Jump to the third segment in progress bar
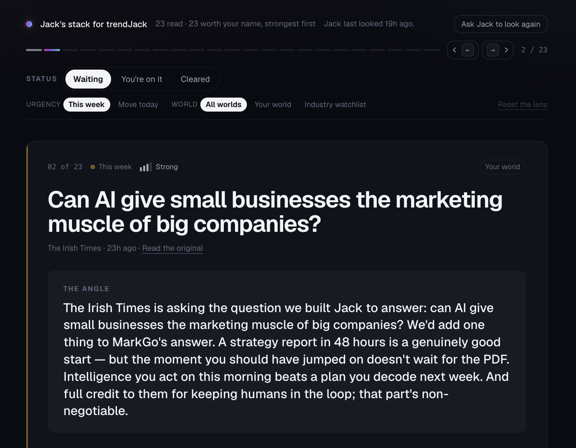 (x=70, y=50)
